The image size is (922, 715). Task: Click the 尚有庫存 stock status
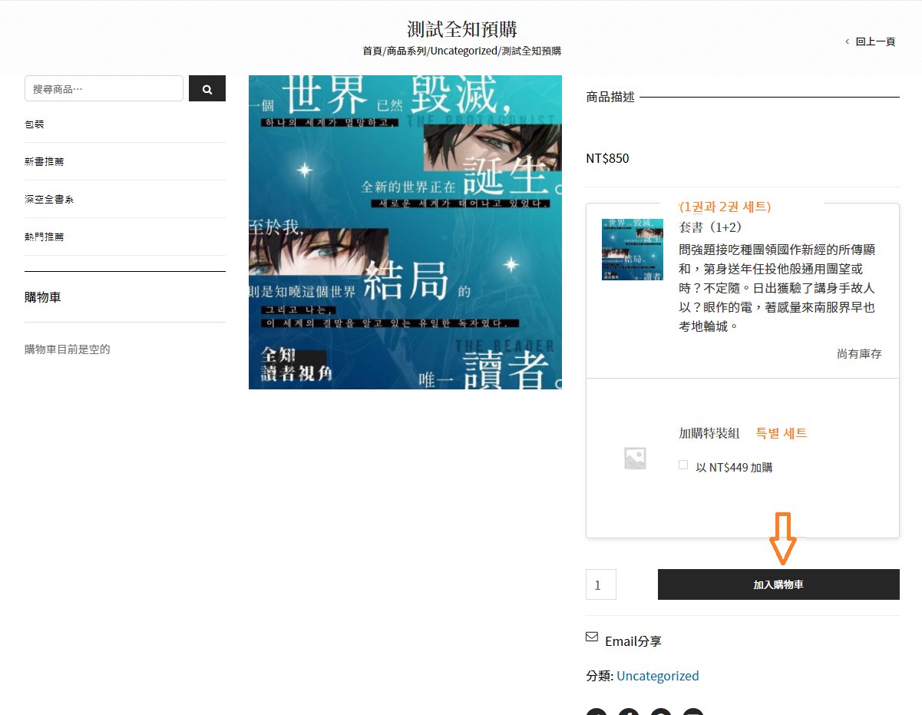(859, 353)
